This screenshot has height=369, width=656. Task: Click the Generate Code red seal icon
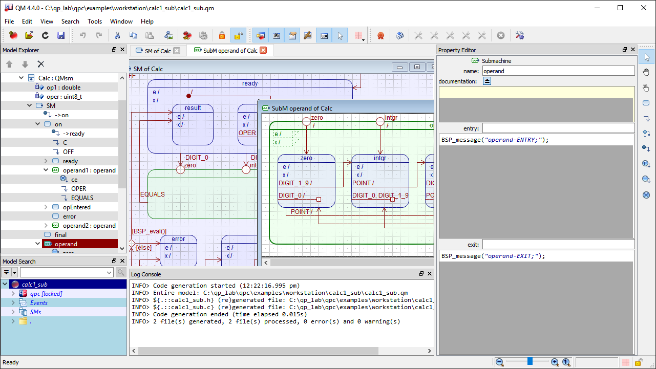(380, 35)
